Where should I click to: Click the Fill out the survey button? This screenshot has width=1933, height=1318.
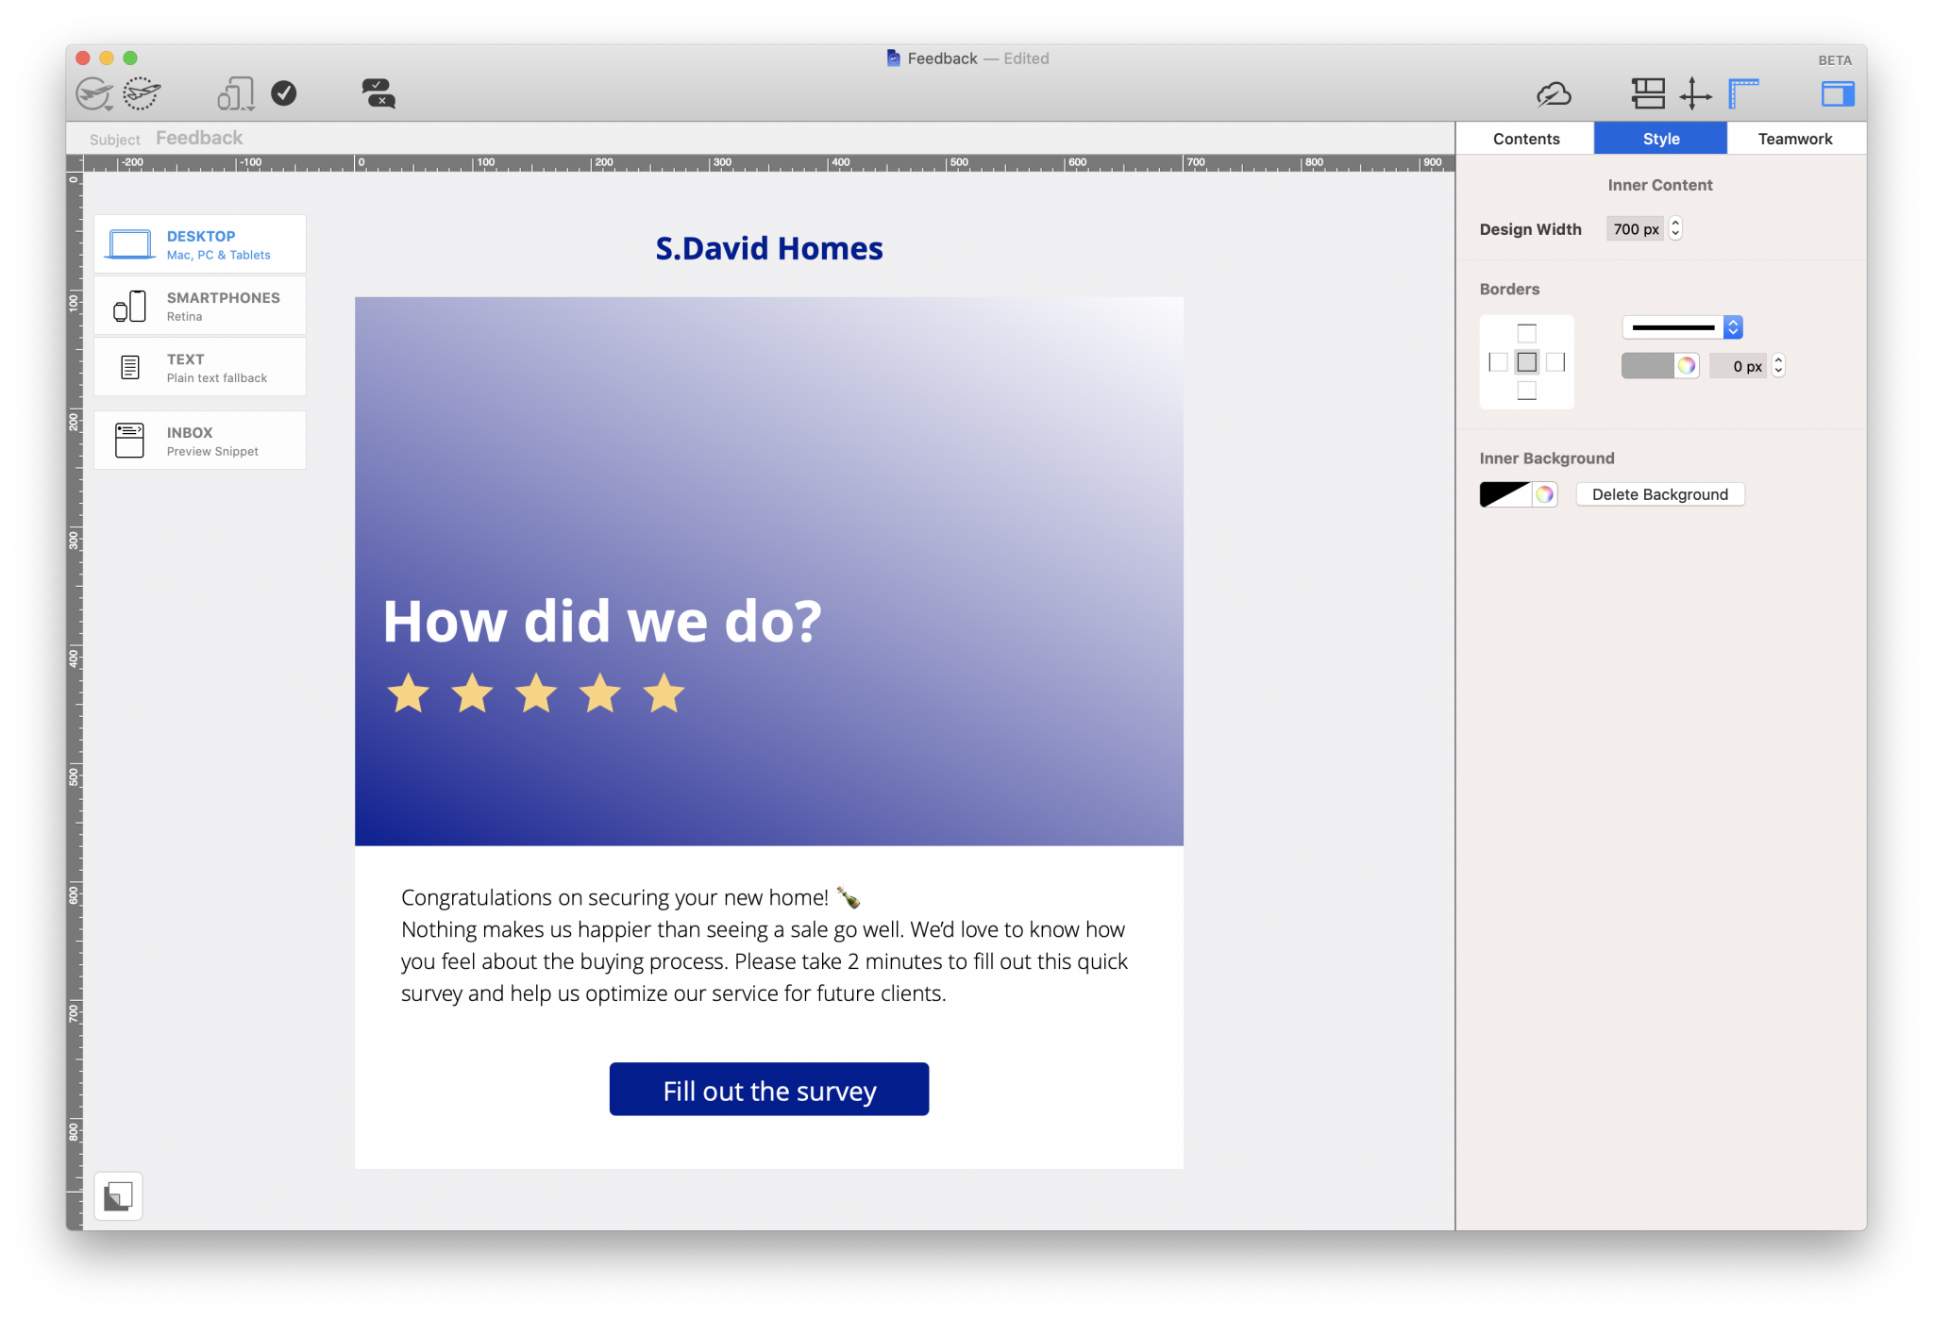click(x=769, y=1089)
